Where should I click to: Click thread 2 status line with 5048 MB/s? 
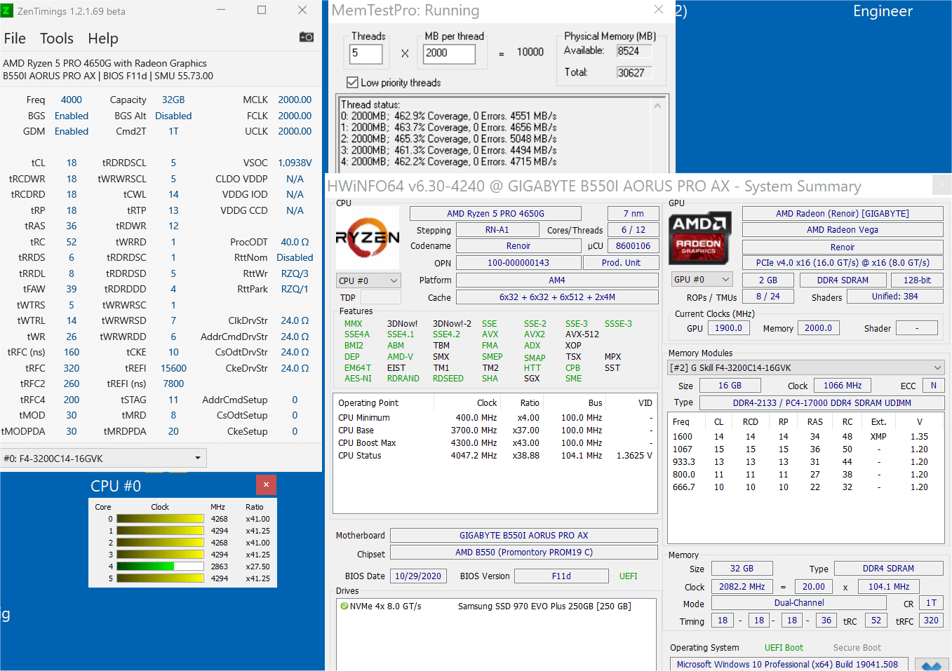(x=449, y=139)
